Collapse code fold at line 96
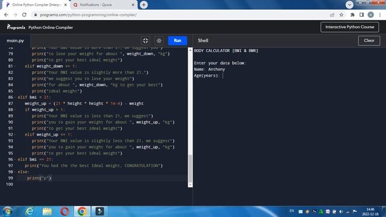The image size is (386, 217). point(14,159)
